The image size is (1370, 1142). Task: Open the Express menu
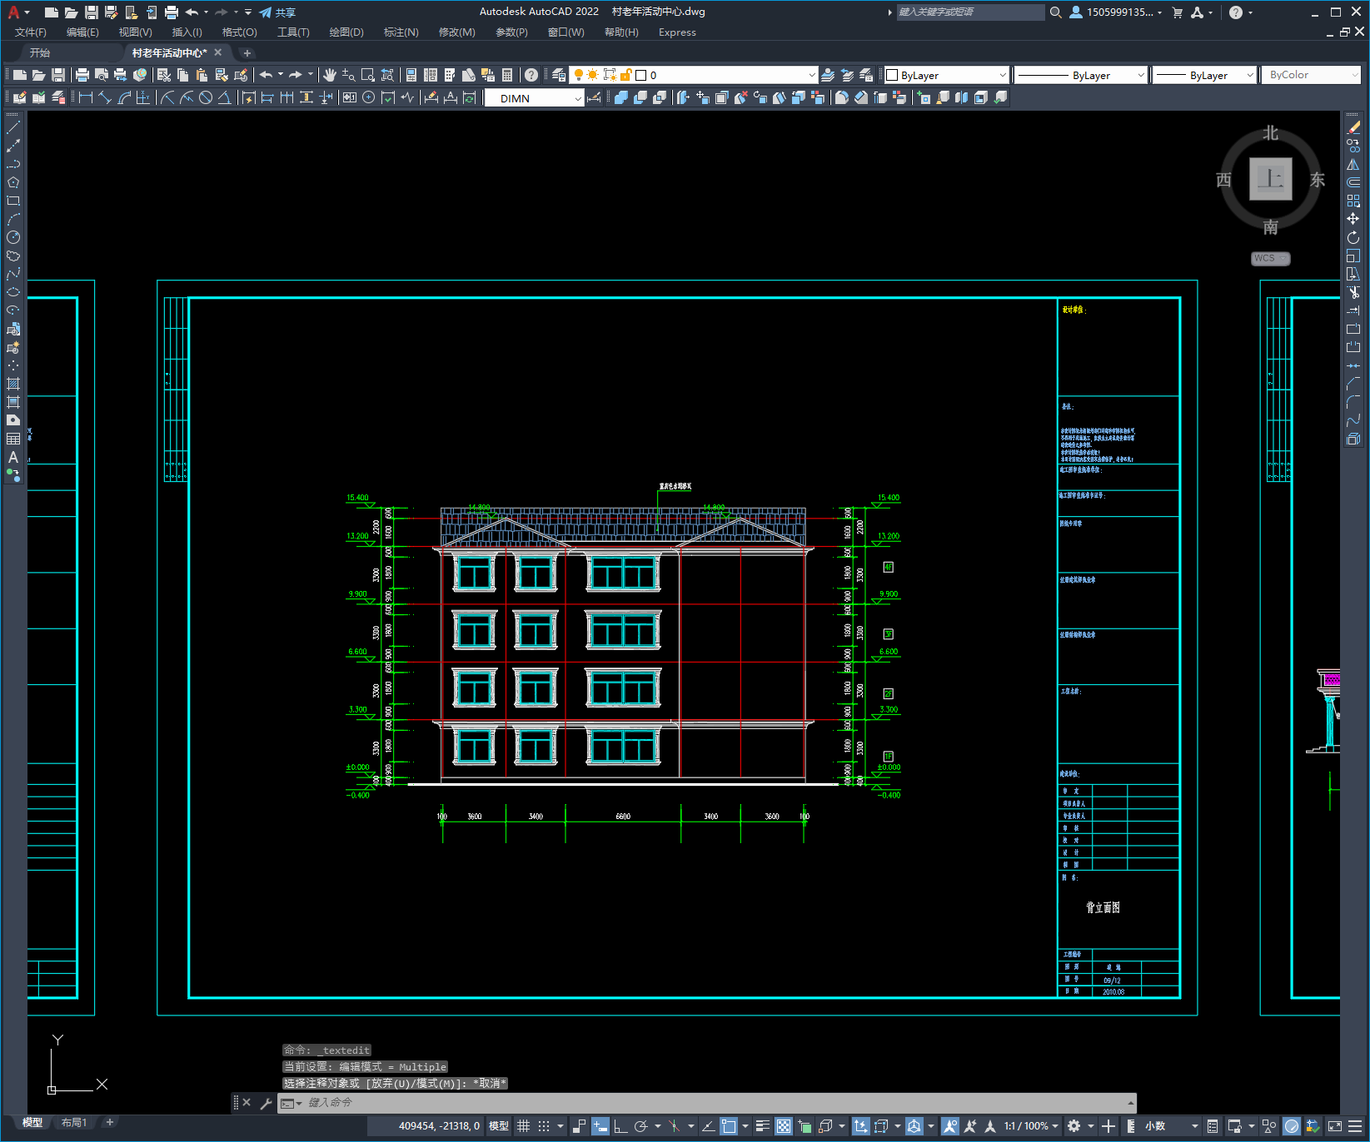pos(677,32)
